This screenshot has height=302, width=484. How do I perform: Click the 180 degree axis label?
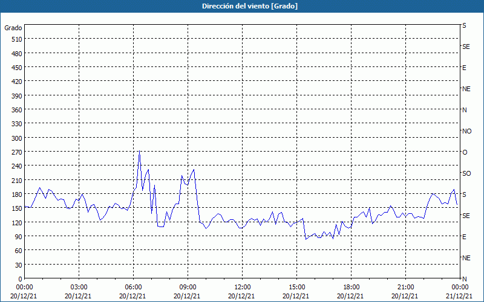[x=17, y=194]
